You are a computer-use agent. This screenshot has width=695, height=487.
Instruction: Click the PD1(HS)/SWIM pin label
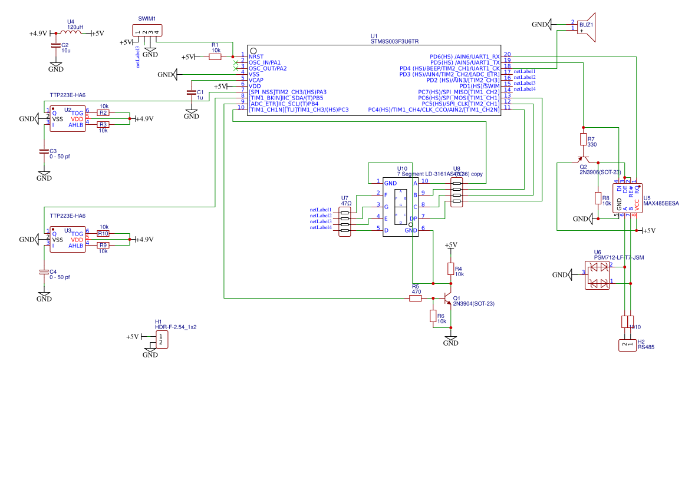coord(480,86)
